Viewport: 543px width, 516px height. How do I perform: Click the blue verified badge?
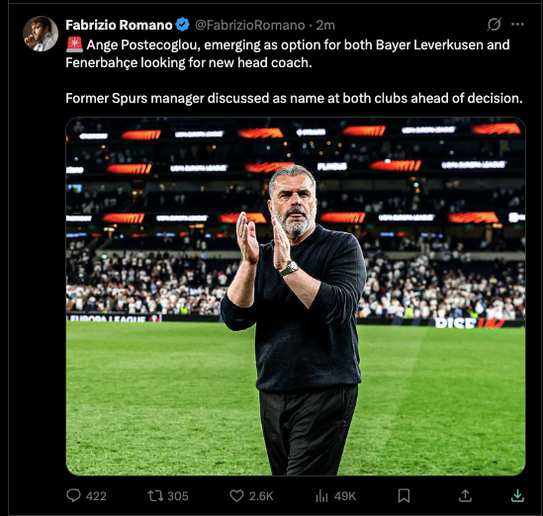[x=183, y=25]
